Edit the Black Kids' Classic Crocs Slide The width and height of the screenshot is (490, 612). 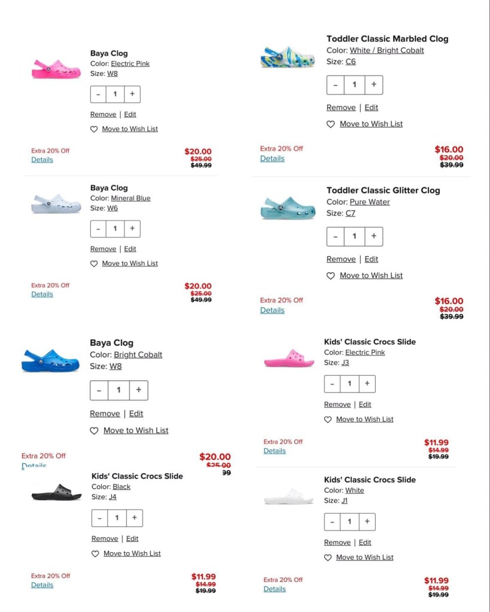132,539
